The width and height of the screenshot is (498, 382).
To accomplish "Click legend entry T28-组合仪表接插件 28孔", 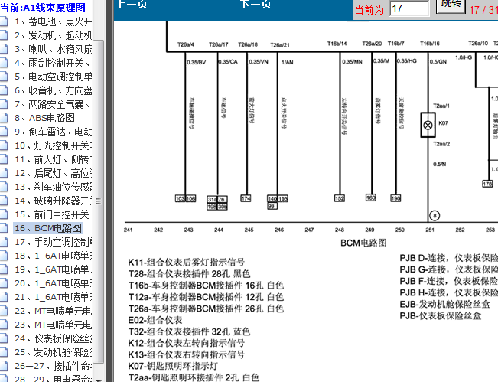I will click(189, 273).
